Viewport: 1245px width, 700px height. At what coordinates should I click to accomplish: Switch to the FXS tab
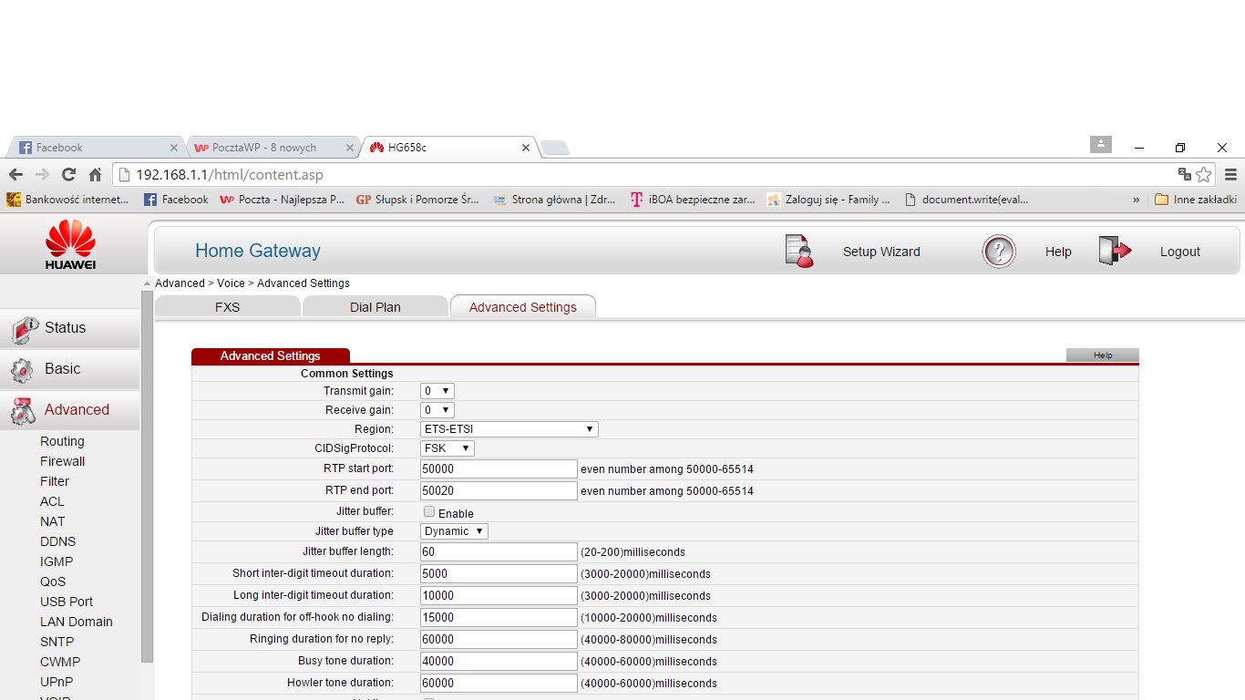(227, 307)
